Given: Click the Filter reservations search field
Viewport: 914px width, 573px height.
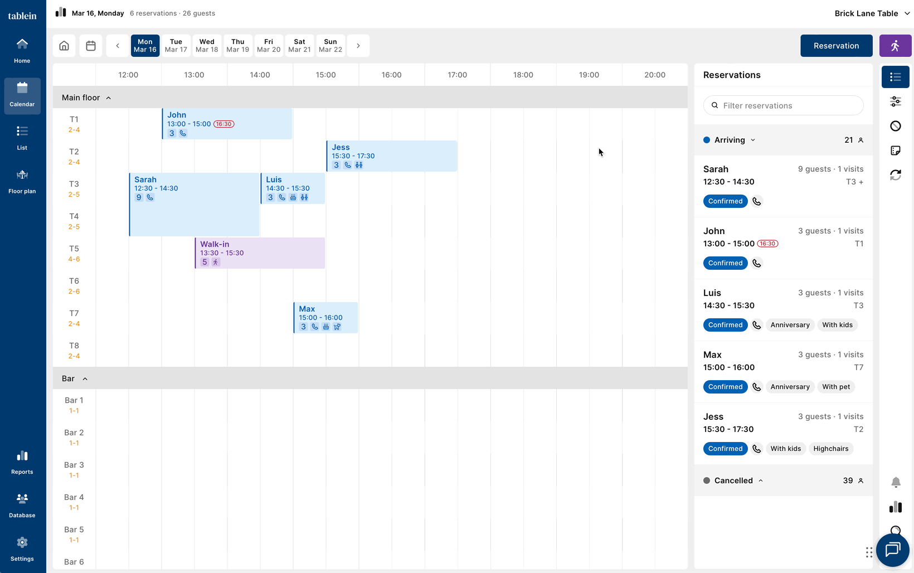Looking at the screenshot, I should (x=783, y=105).
